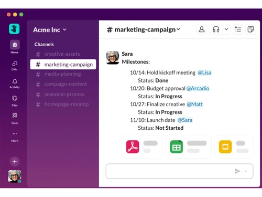Screen dimensions: 262x197
Task: Maximize window with green button
Action: pos(21,15)
